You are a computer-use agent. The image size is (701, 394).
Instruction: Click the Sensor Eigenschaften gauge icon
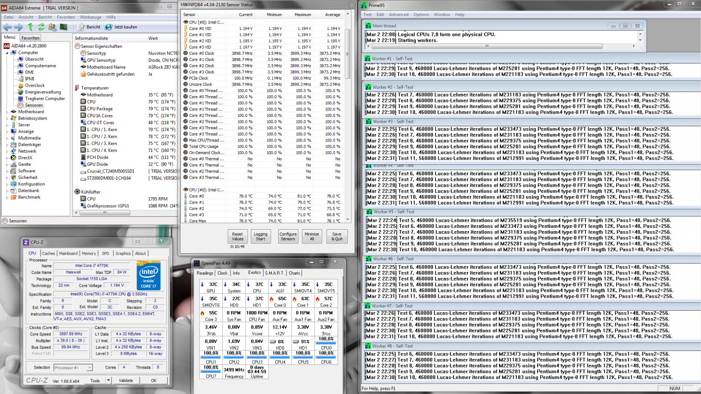pyautogui.click(x=77, y=46)
